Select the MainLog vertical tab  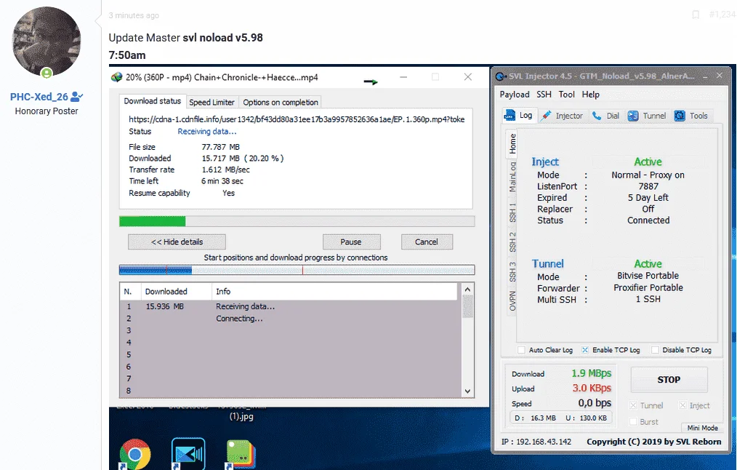[x=512, y=176]
